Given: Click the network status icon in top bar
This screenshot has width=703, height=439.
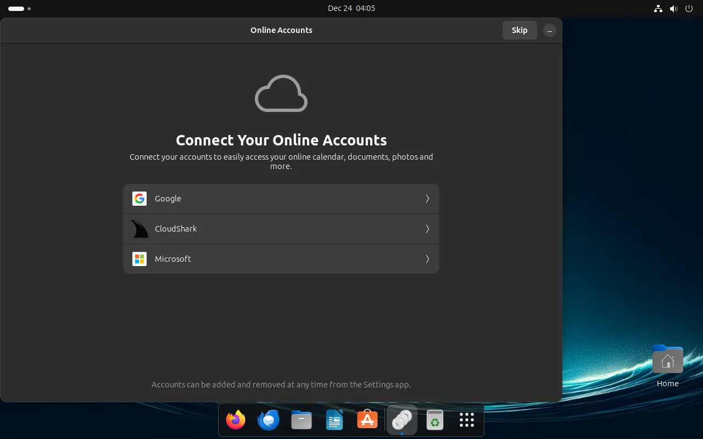Looking at the screenshot, I should [658, 9].
